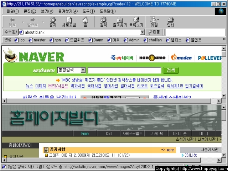Open the MP3/사운드 search link
This screenshot has width=228, height=171.
tap(58, 86)
